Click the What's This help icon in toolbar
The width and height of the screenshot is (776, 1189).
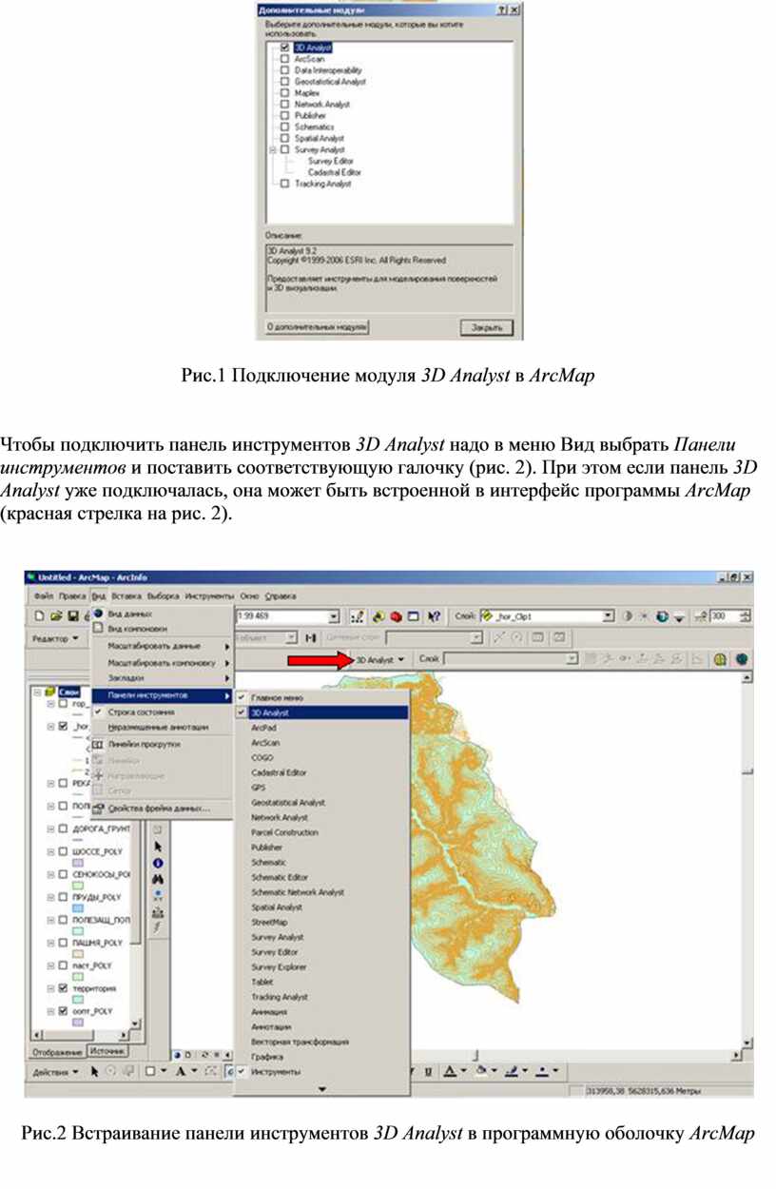point(434,616)
